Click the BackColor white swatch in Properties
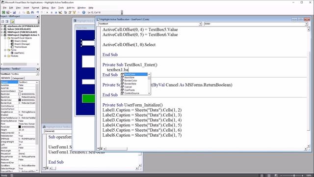This screenshot has width=314, height=177. pos(20,94)
